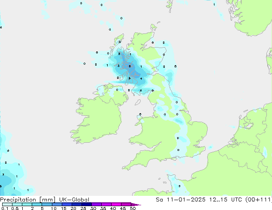This screenshot has width=272, height=210.
Task: Click the "0.5" legend label
Action: (x=15, y=208)
